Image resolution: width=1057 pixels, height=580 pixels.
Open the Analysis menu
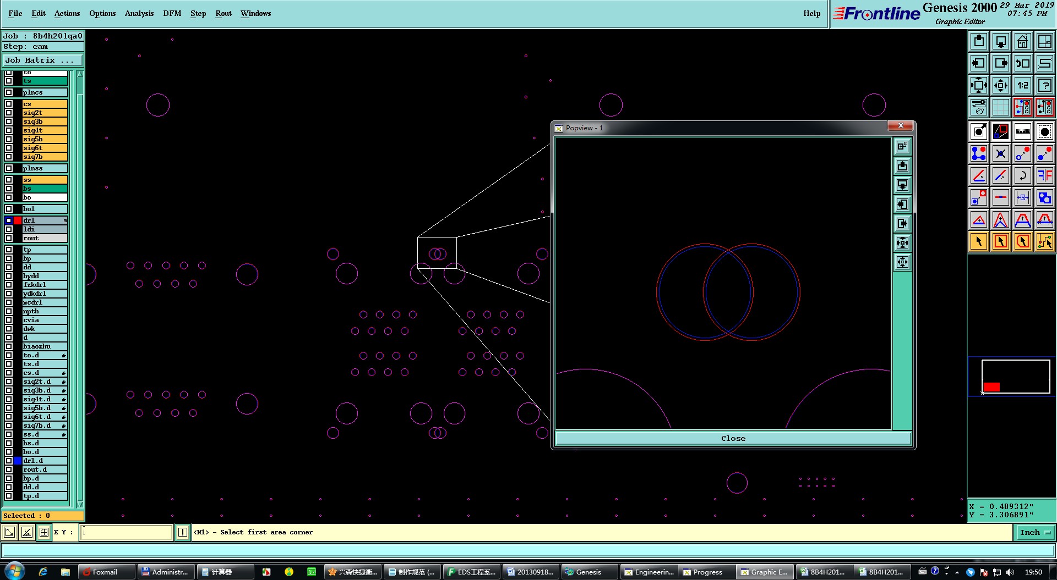(x=139, y=13)
